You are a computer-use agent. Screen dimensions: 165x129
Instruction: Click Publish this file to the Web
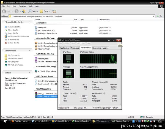(18, 36)
